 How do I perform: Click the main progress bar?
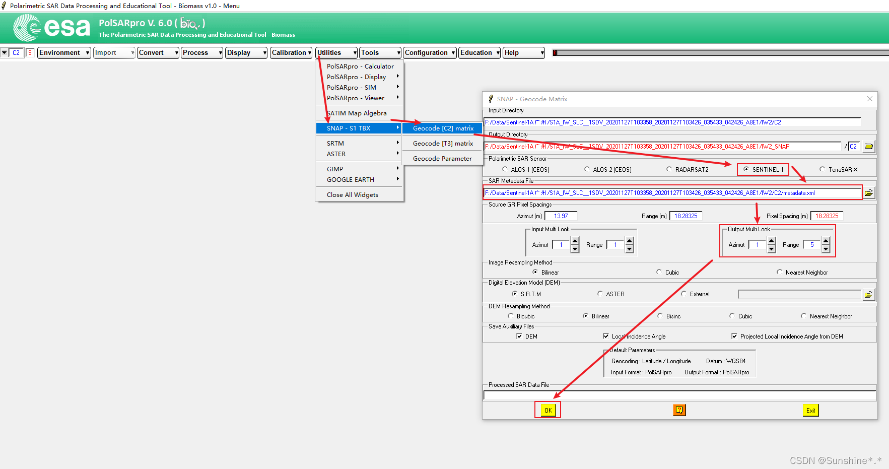click(x=721, y=53)
